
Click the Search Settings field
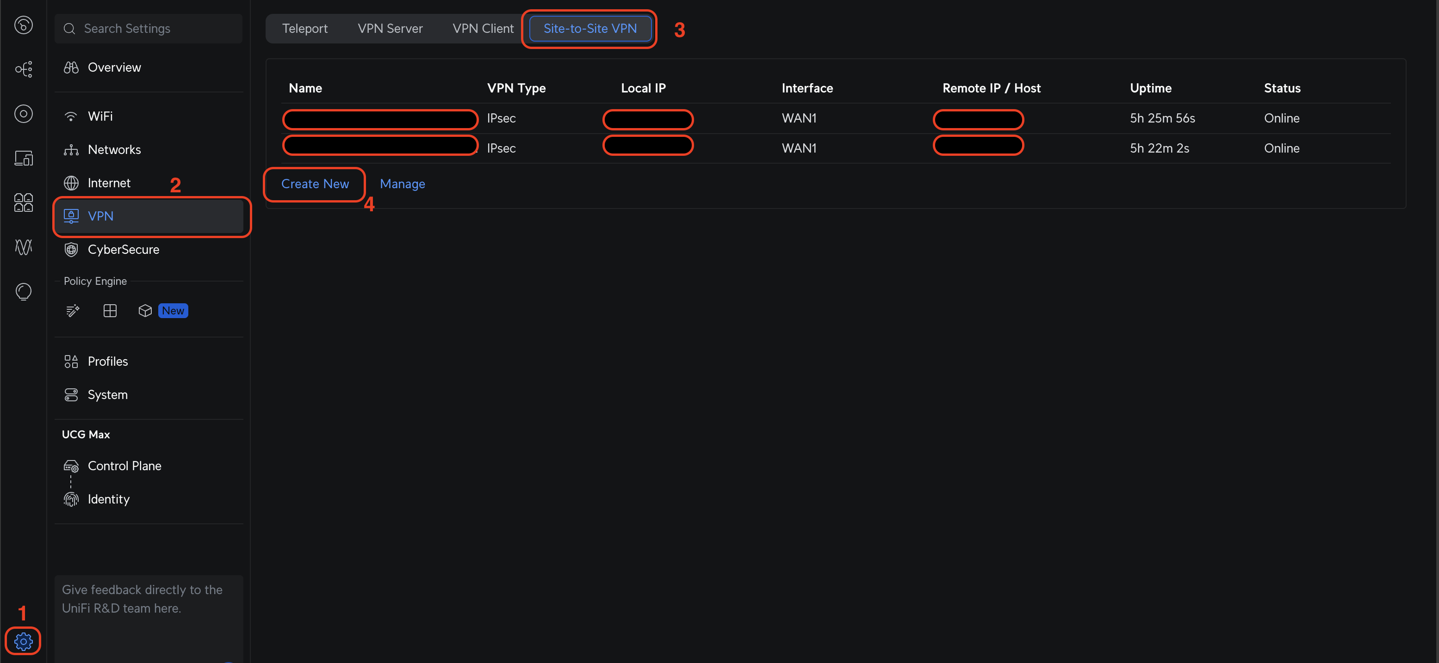click(149, 29)
